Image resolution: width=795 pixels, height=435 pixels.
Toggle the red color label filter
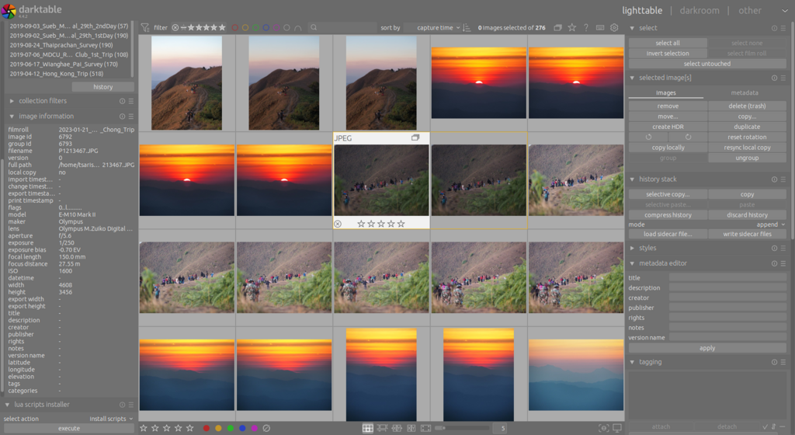coord(234,28)
